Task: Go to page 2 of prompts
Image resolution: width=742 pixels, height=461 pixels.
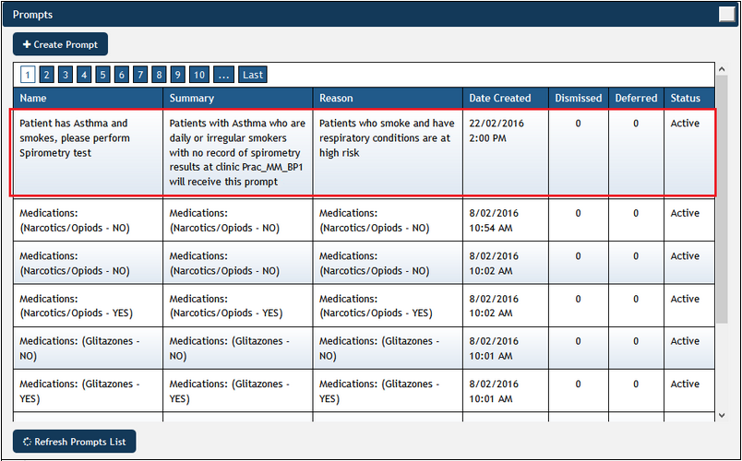Action: tap(46, 75)
